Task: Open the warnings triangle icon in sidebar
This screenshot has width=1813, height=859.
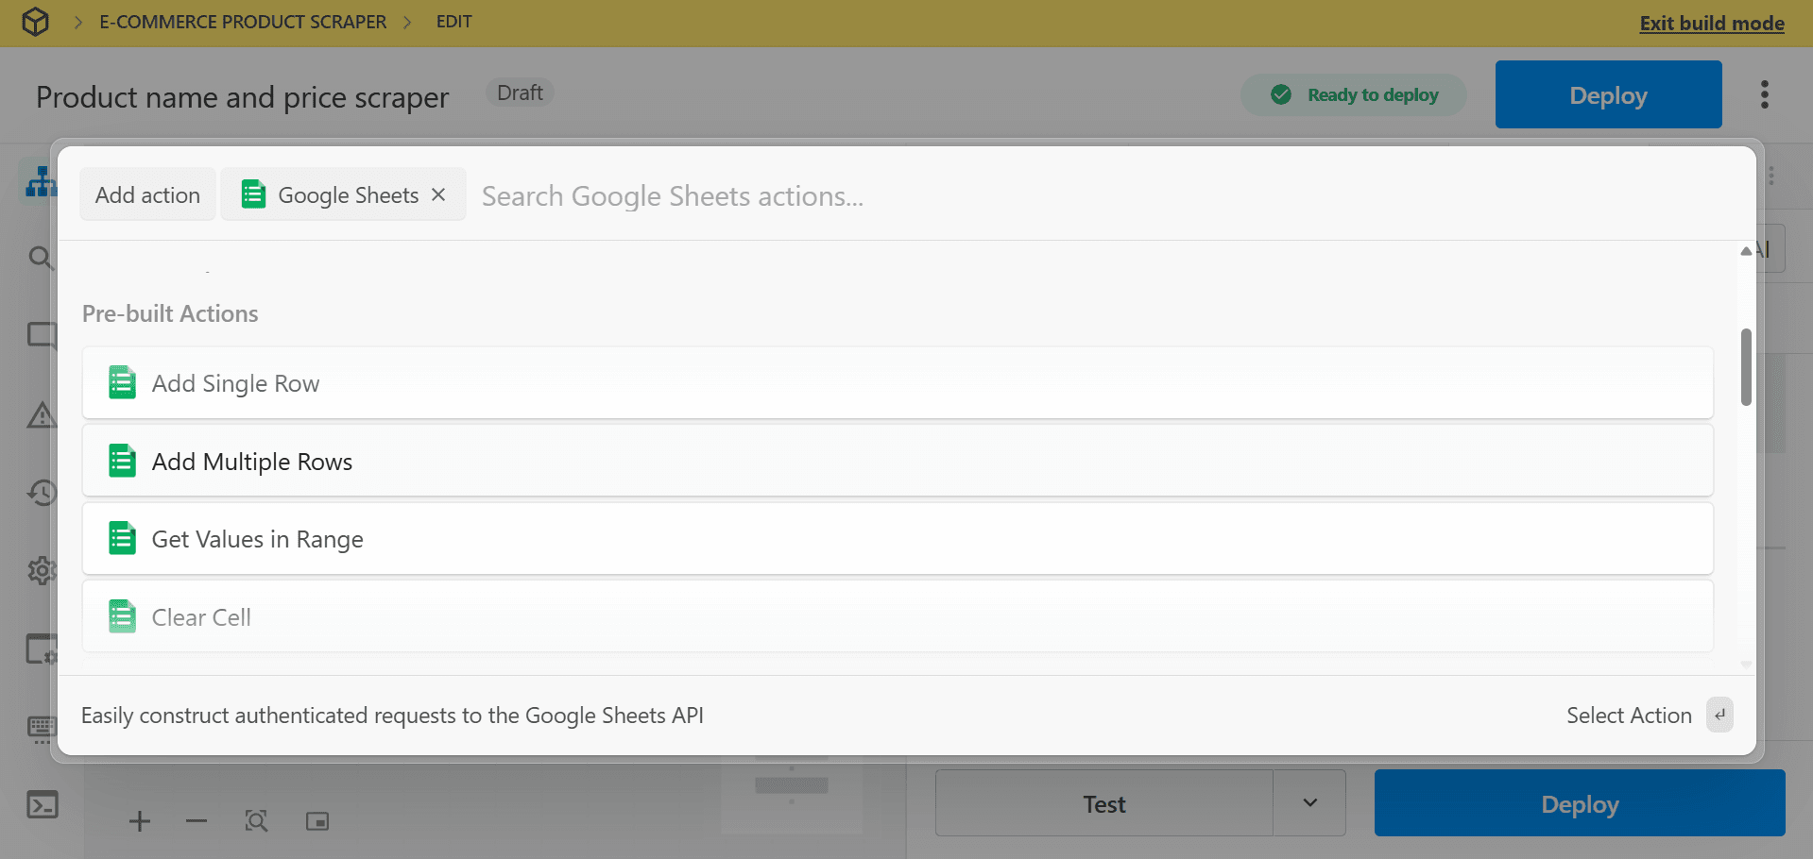Action: [42, 414]
